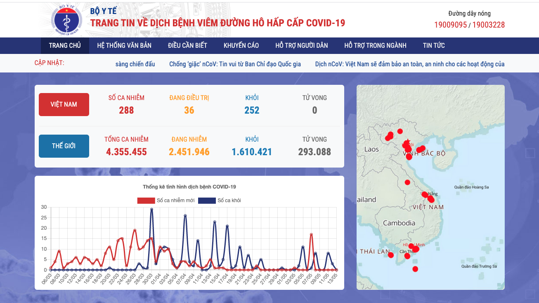Viewport: 539px width, 303px height.
Task: Click the 30/03 peak point on chart
Action: click(x=151, y=209)
